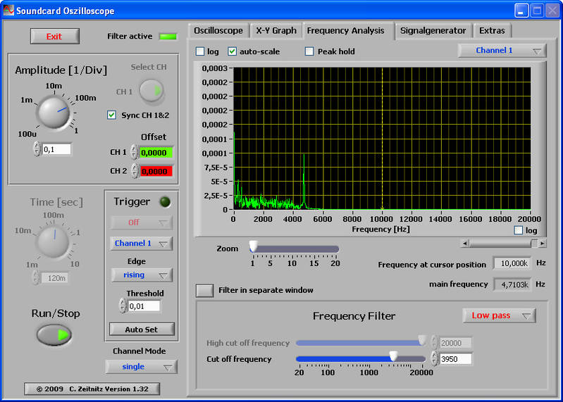The height and width of the screenshot is (402, 563).
Task: Open the Edge rising dropdown
Action: click(142, 275)
